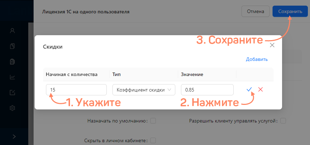The height and width of the screenshot is (145, 310).
Task: Open the billing invoice sidebar icon
Action: click(x=12, y=62)
